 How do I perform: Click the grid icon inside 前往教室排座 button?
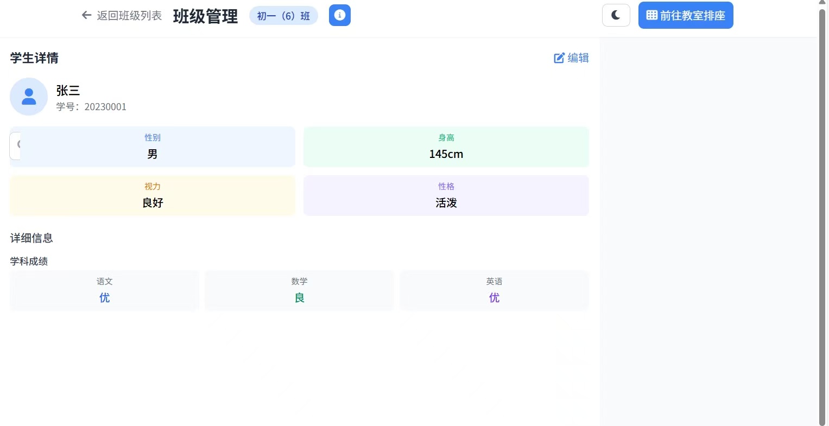click(651, 15)
